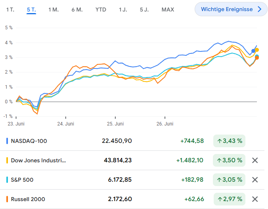Click the NASDAQ-100 3,43 % change badge

click(229, 141)
